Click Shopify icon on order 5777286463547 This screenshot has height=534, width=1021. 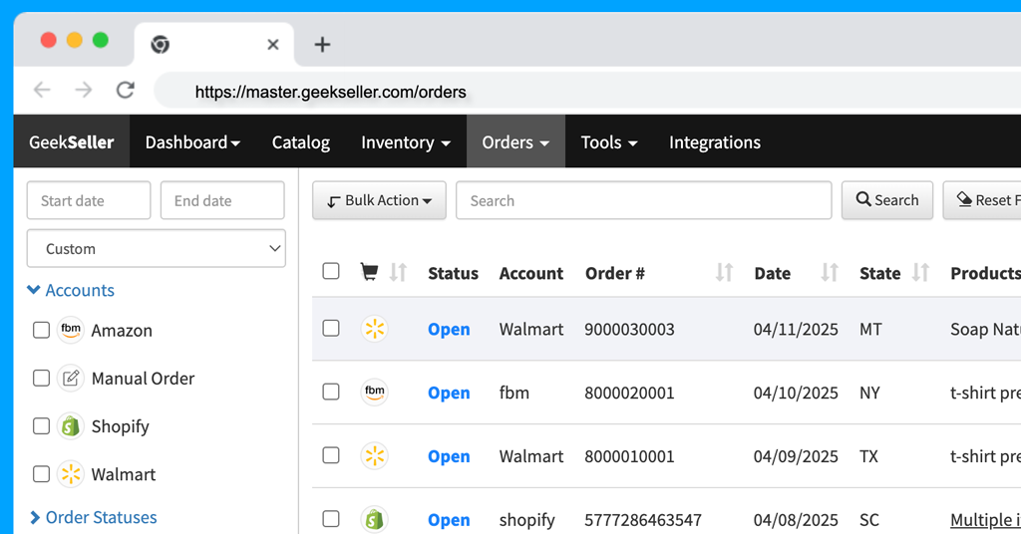[375, 520]
